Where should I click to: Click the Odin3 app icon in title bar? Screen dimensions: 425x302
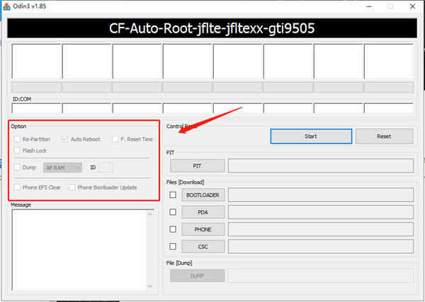(x=7, y=6)
